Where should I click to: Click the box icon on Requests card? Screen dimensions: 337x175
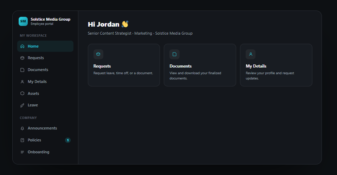coord(98,54)
